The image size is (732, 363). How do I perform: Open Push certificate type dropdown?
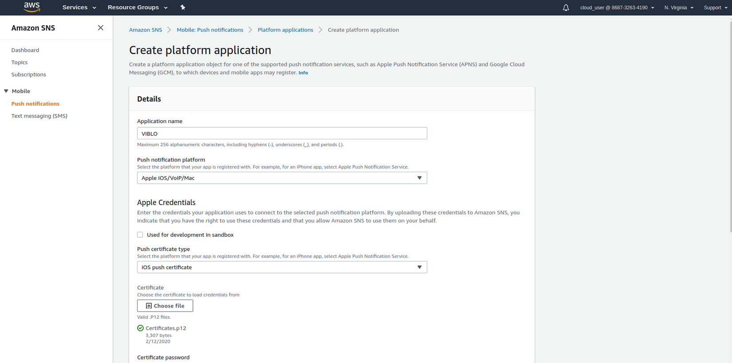(282, 267)
